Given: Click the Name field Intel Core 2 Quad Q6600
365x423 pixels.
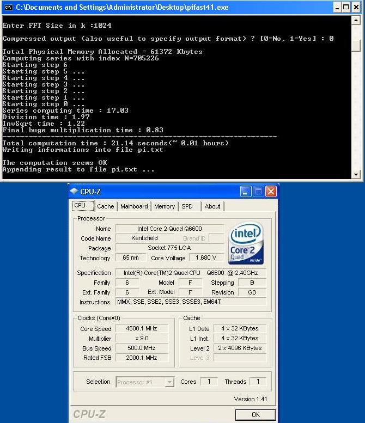Looking at the screenshot, I should 169,229.
